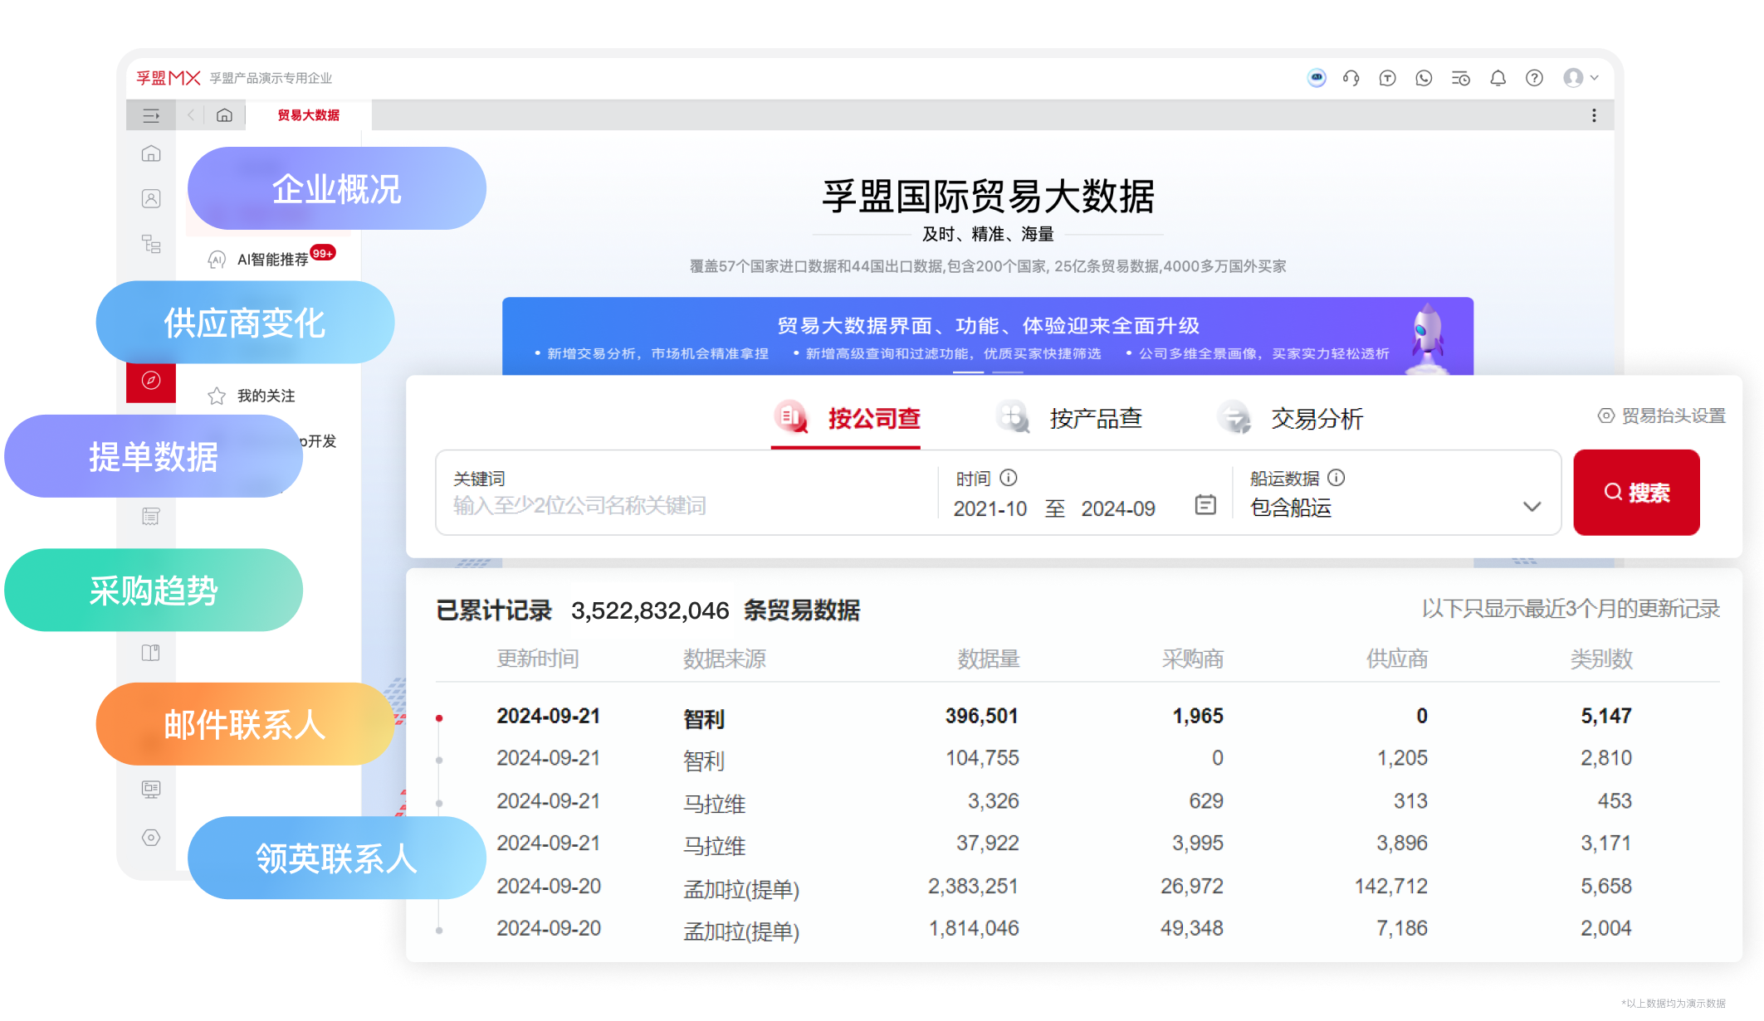Open the calendar date picker for the time range

(1206, 508)
